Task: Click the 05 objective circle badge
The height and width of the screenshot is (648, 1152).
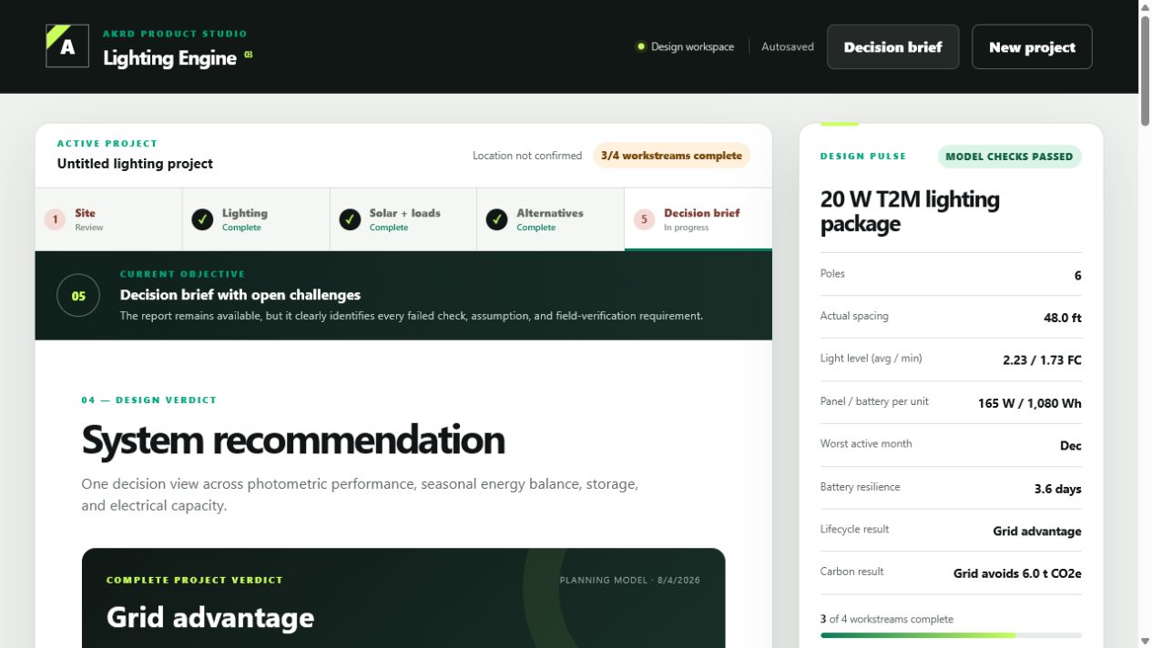Action: pos(78,296)
